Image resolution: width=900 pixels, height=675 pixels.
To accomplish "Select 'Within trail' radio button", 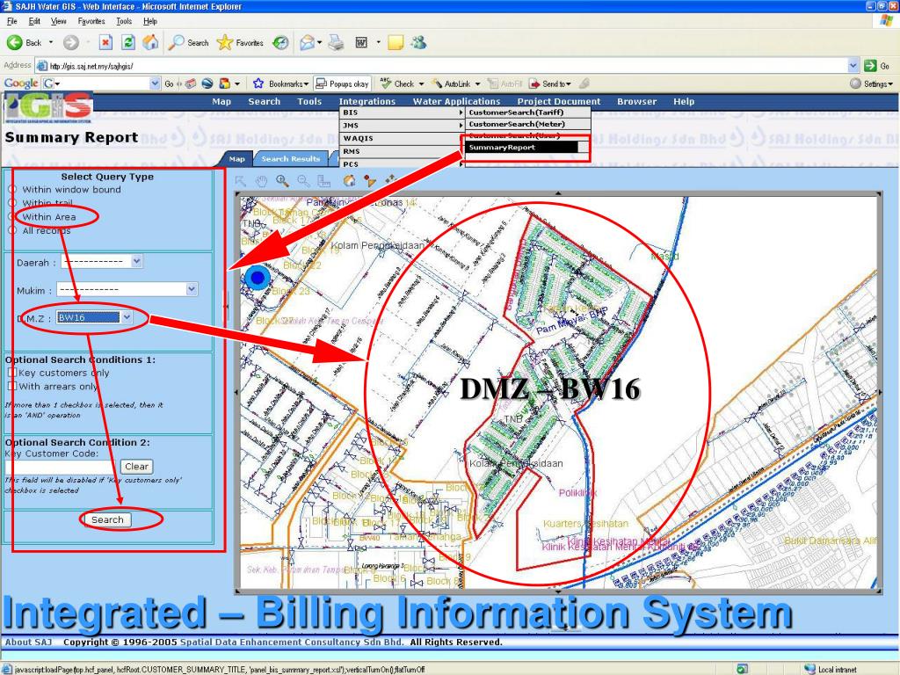I will coord(12,203).
